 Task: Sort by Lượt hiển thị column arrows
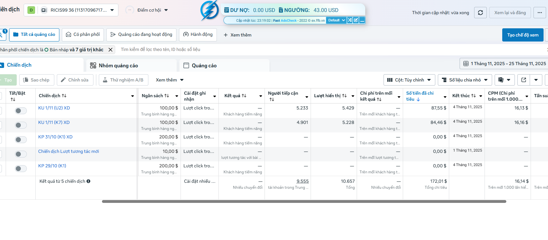[x=344, y=96]
